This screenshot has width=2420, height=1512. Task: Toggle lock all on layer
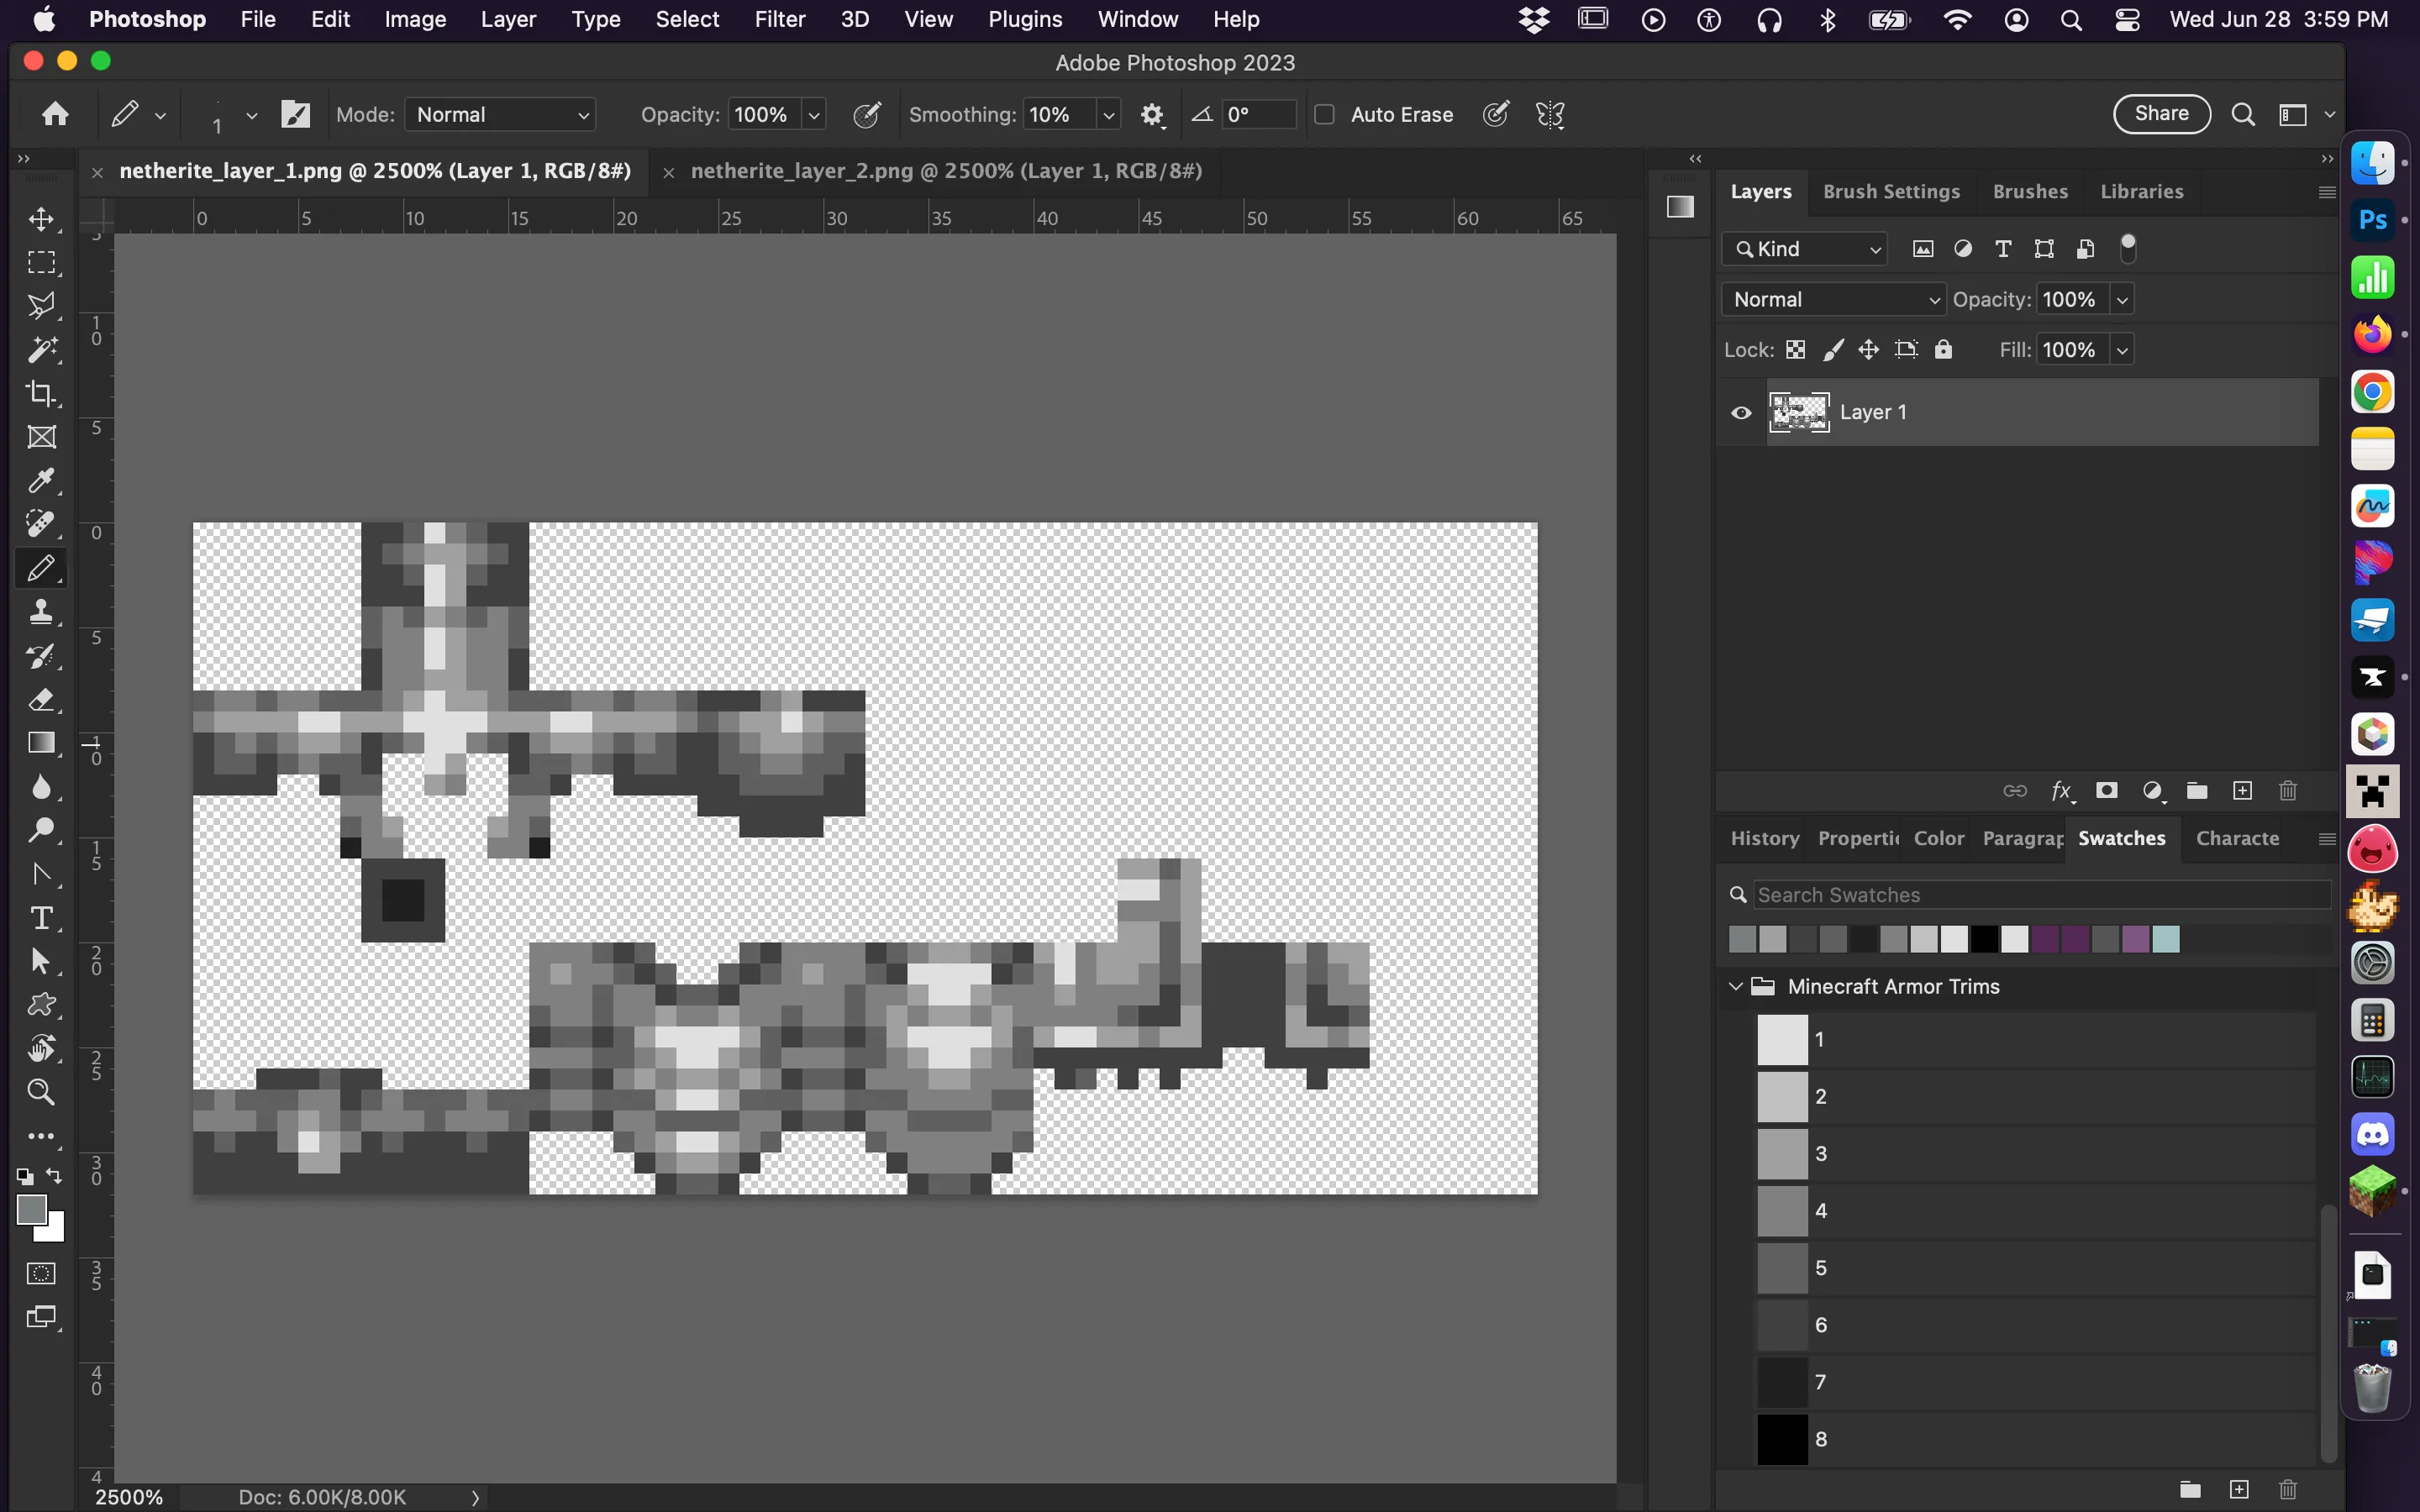[x=1943, y=349]
